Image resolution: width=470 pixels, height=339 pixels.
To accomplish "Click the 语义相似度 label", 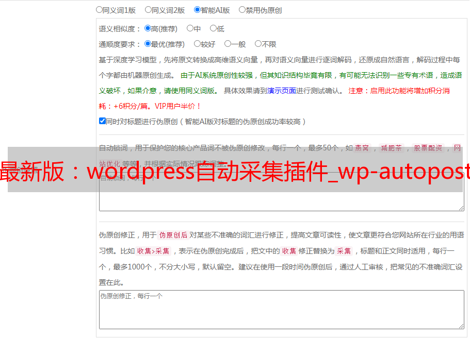I will (x=120, y=29).
